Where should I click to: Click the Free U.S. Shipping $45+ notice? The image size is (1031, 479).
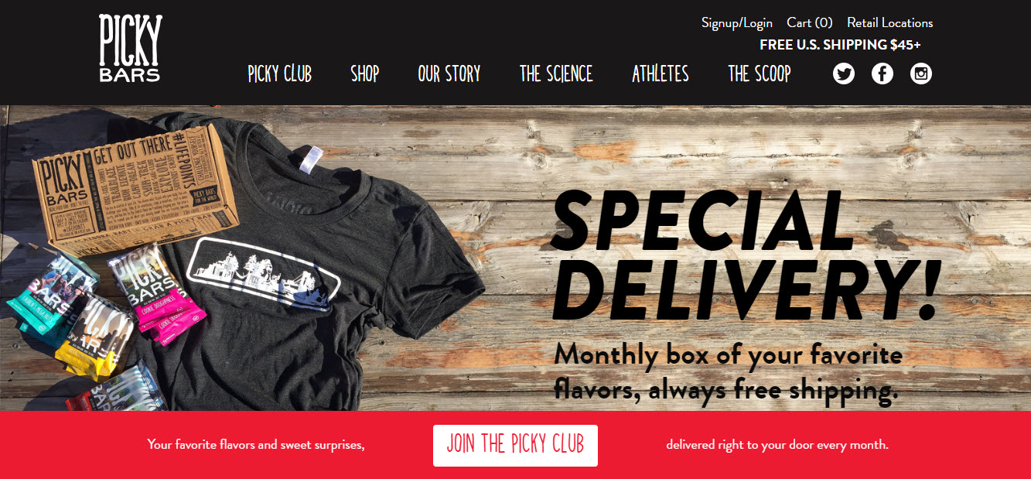(x=840, y=45)
